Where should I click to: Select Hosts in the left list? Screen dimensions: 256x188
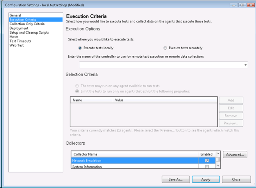[x=14, y=37]
